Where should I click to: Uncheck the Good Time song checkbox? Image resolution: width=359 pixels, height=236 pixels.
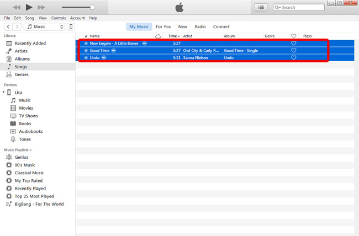point(86,51)
